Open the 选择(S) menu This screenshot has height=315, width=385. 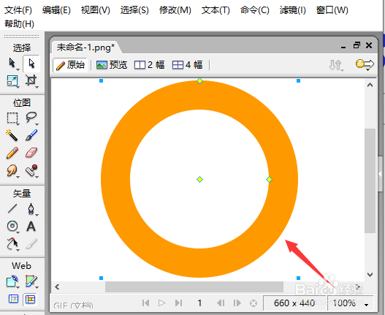(134, 10)
